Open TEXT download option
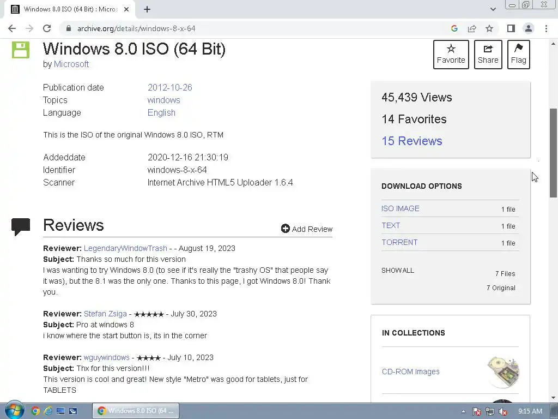558x419 pixels. coord(391,225)
